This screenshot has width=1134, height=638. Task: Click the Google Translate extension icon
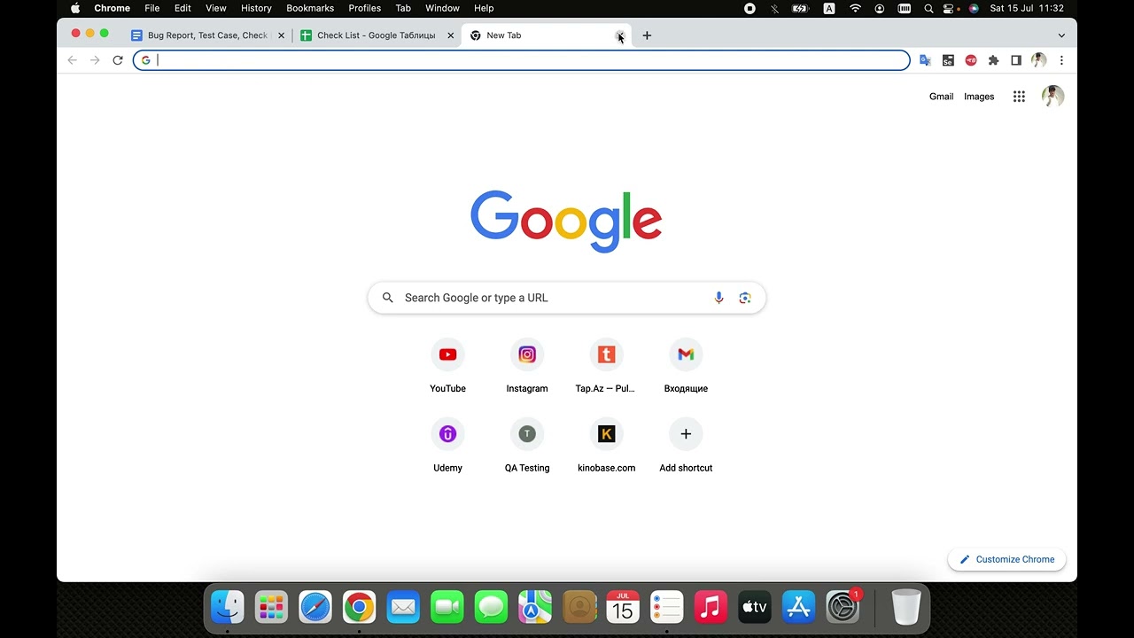point(925,60)
